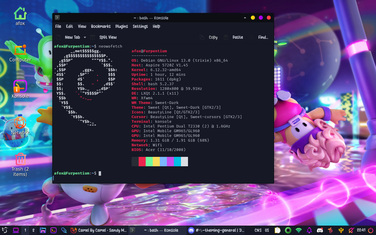The image size is (376, 235).
Task: Switch to virtual desktop 2
Action: 33,230
